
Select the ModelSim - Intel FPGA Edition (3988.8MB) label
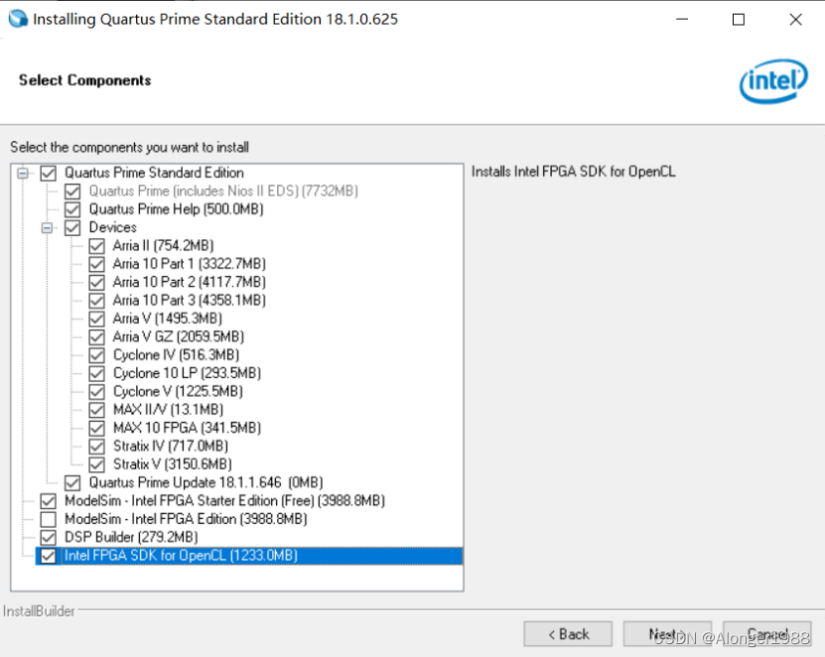click(x=186, y=519)
